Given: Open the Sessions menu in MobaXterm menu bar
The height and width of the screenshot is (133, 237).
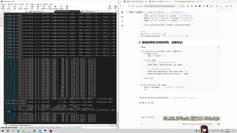Looking at the screenshot, I should [x=10, y=4].
